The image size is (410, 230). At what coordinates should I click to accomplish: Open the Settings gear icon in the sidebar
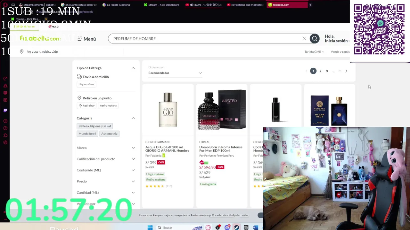[5, 142]
